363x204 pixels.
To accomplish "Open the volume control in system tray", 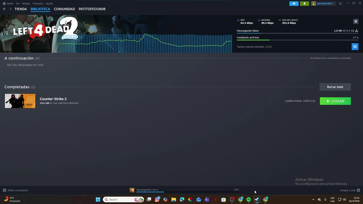I will pos(344,199).
